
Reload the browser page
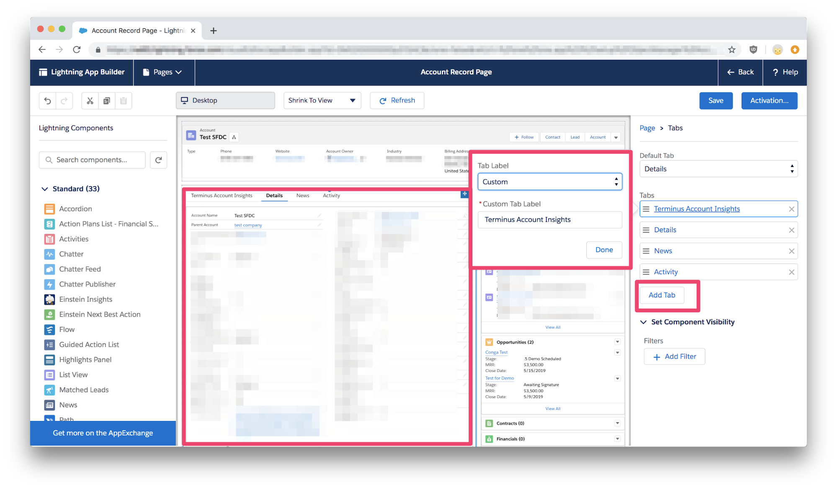(77, 50)
